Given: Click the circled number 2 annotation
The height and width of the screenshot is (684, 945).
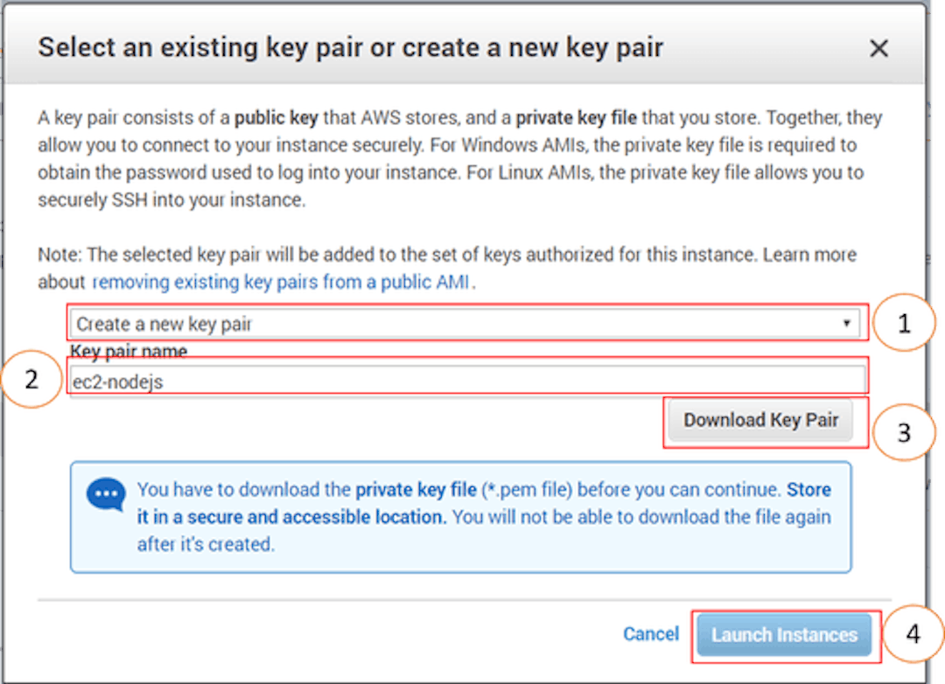Looking at the screenshot, I should (32, 379).
